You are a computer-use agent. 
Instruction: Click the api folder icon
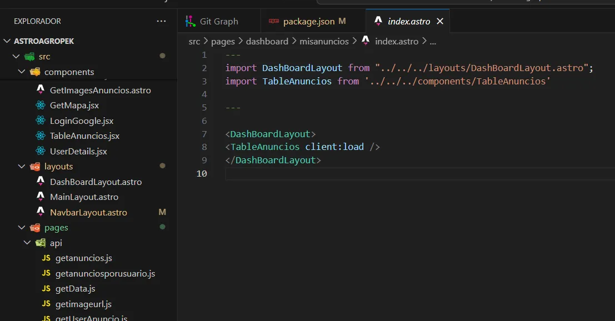(x=41, y=243)
